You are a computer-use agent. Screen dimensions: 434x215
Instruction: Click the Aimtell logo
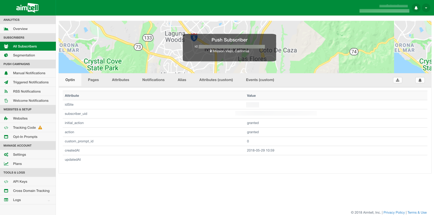[28, 8]
